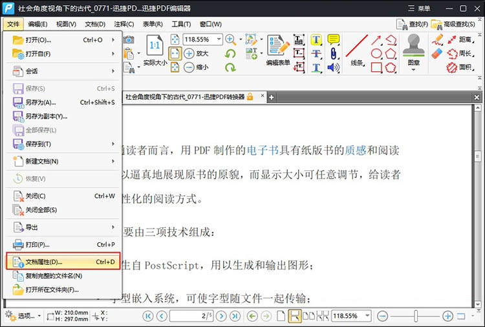Expand the 导出 submenu
The image size is (485, 327).
click(63, 227)
